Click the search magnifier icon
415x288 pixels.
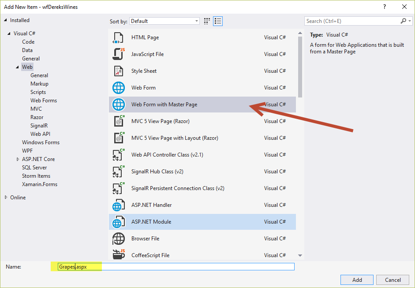404,21
